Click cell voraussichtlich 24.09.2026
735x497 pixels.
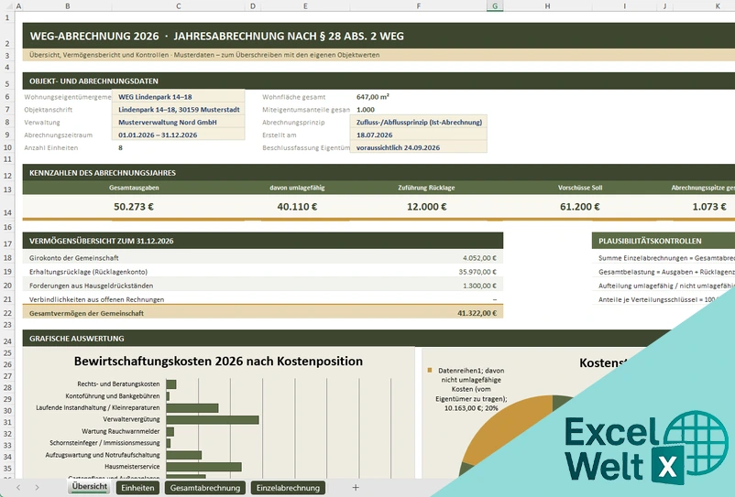pos(419,147)
